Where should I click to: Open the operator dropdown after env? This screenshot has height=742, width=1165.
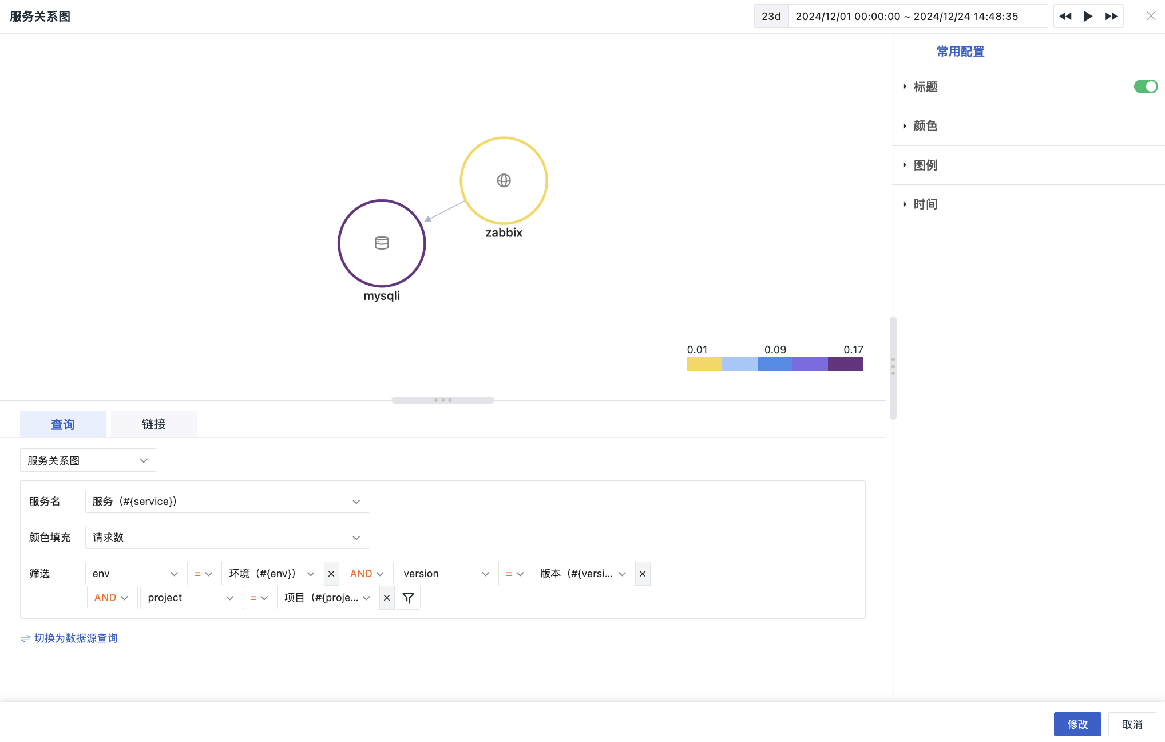point(204,574)
